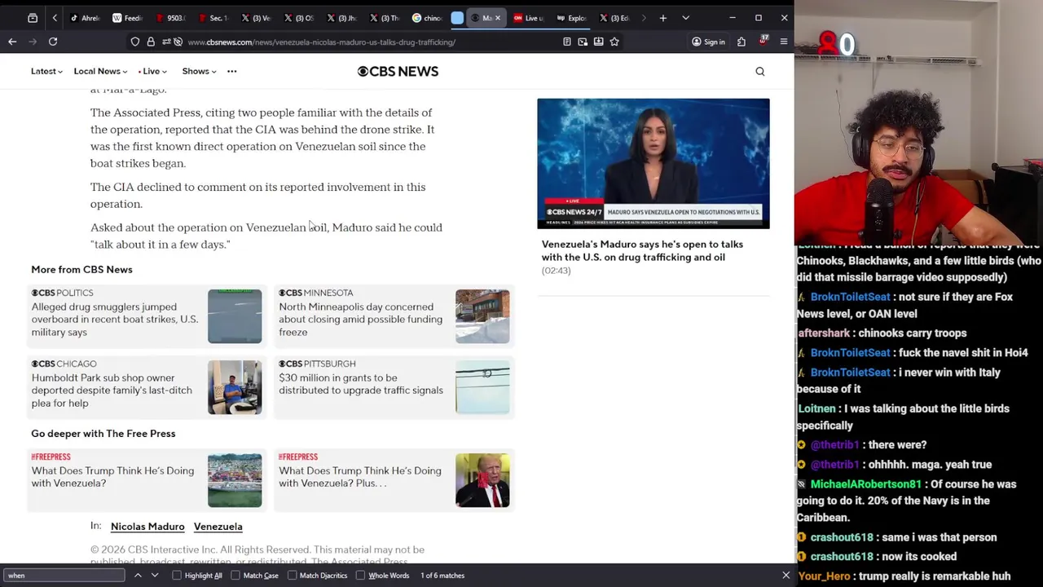1043x587 pixels.
Task: Click '1 of 6 matches' find status
Action: pyautogui.click(x=442, y=576)
